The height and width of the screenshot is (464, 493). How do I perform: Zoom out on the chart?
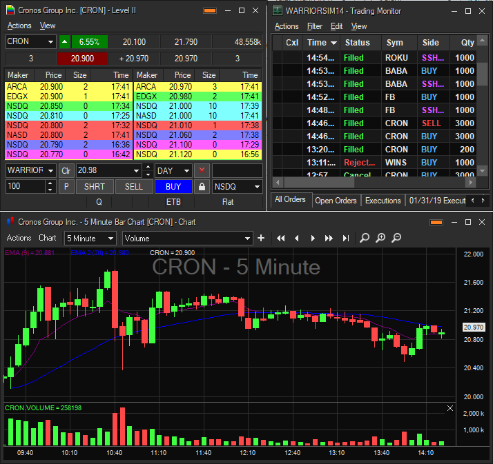click(x=396, y=238)
